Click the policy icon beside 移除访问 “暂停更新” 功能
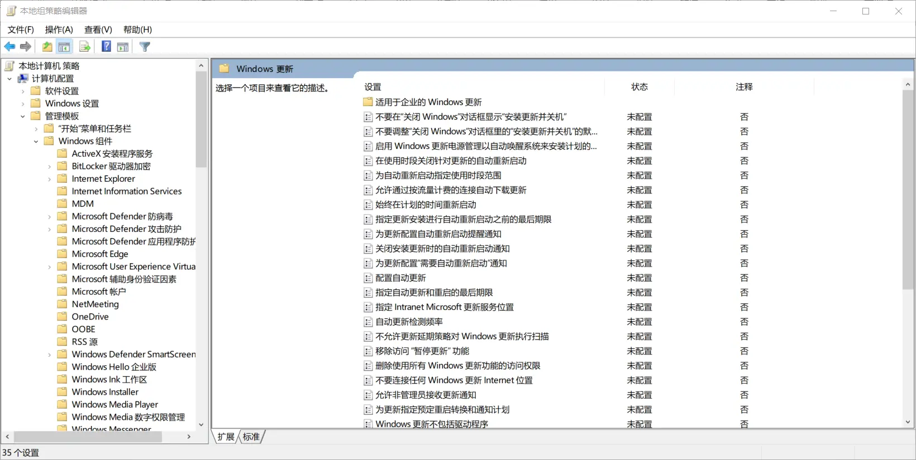This screenshot has height=460, width=916. click(368, 351)
